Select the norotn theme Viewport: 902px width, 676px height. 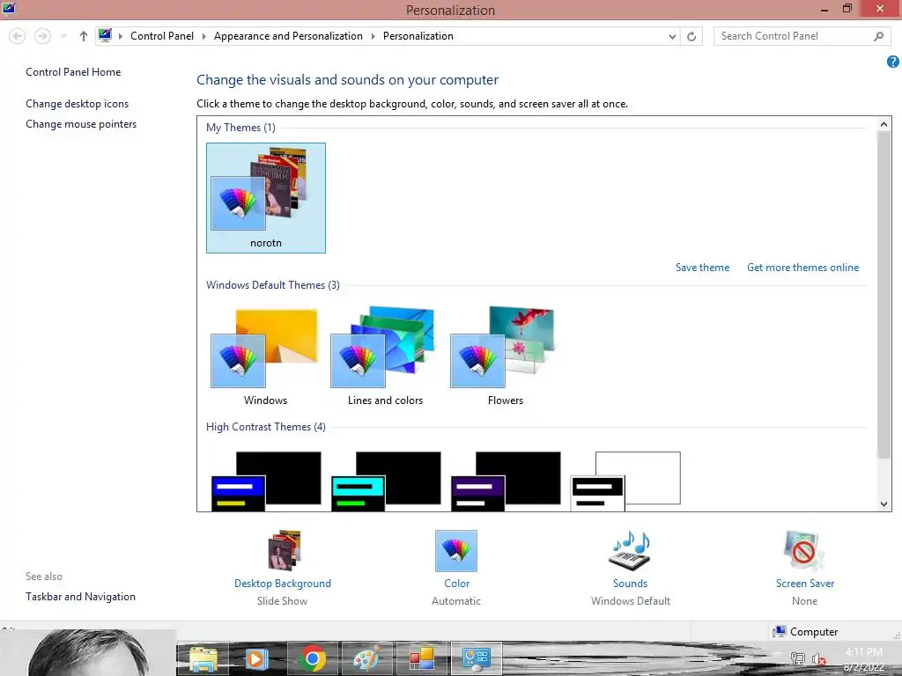pos(266,198)
